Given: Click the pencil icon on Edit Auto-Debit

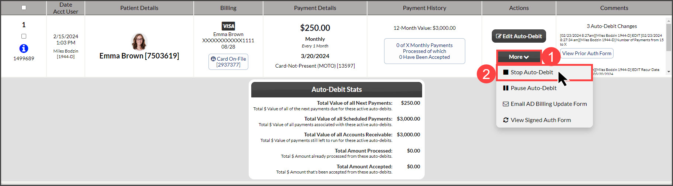Looking at the screenshot, I should click(498, 36).
